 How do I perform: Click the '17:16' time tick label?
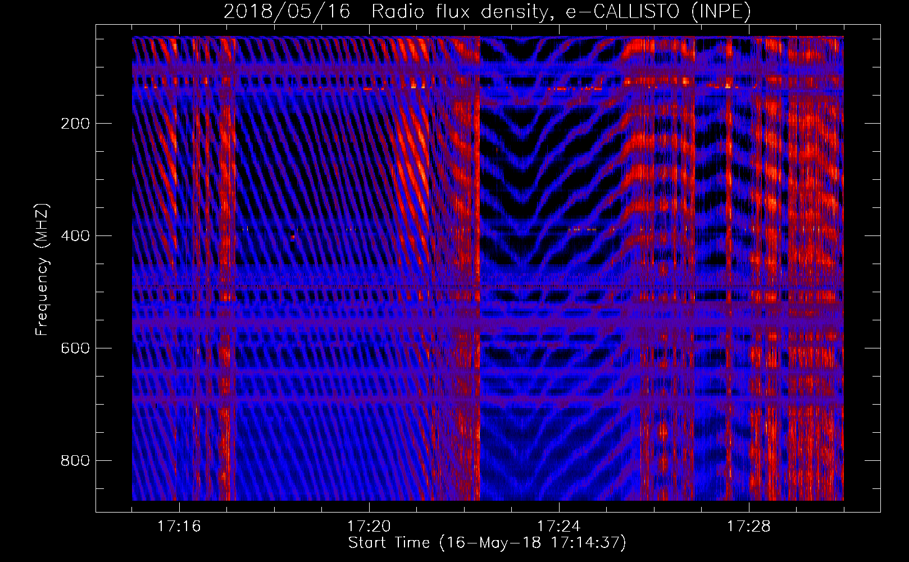(x=179, y=527)
